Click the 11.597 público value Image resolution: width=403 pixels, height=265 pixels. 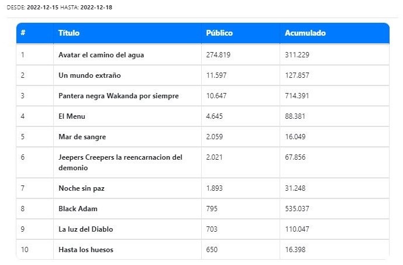pyautogui.click(x=216, y=75)
